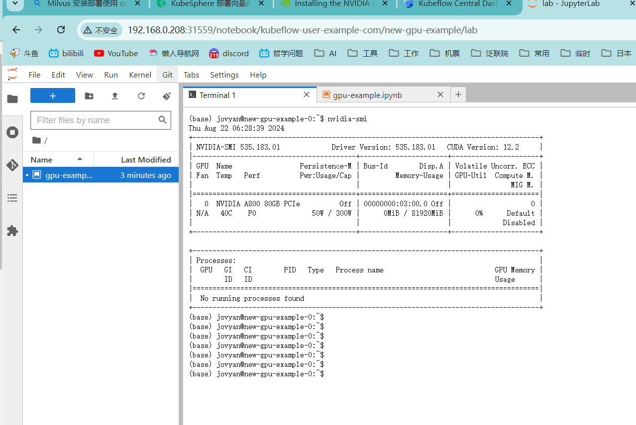Open the Git sidebar panel icon

pyautogui.click(x=12, y=165)
